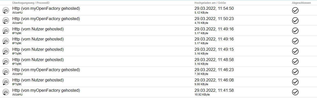The width and height of the screenshot is (317, 98).
Task: Click completed checkmark for 11:50:23 upload
Action: (295, 21)
